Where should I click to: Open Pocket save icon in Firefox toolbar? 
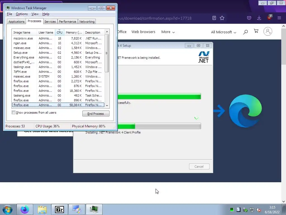249,18
